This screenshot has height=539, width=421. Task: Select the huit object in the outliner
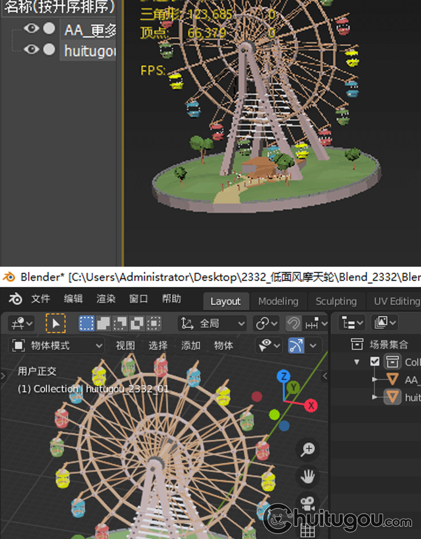(x=412, y=398)
